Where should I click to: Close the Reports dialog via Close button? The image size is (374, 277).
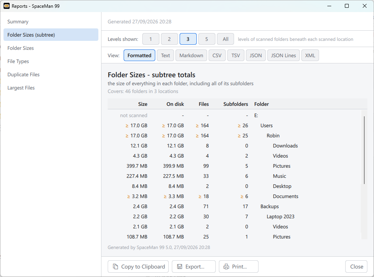point(357,266)
